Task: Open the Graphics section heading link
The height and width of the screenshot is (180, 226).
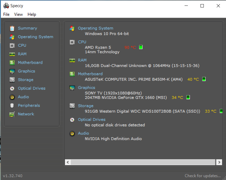Action: click(86, 88)
